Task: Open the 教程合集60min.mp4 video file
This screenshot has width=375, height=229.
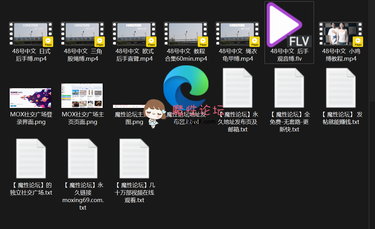Action: (186, 34)
